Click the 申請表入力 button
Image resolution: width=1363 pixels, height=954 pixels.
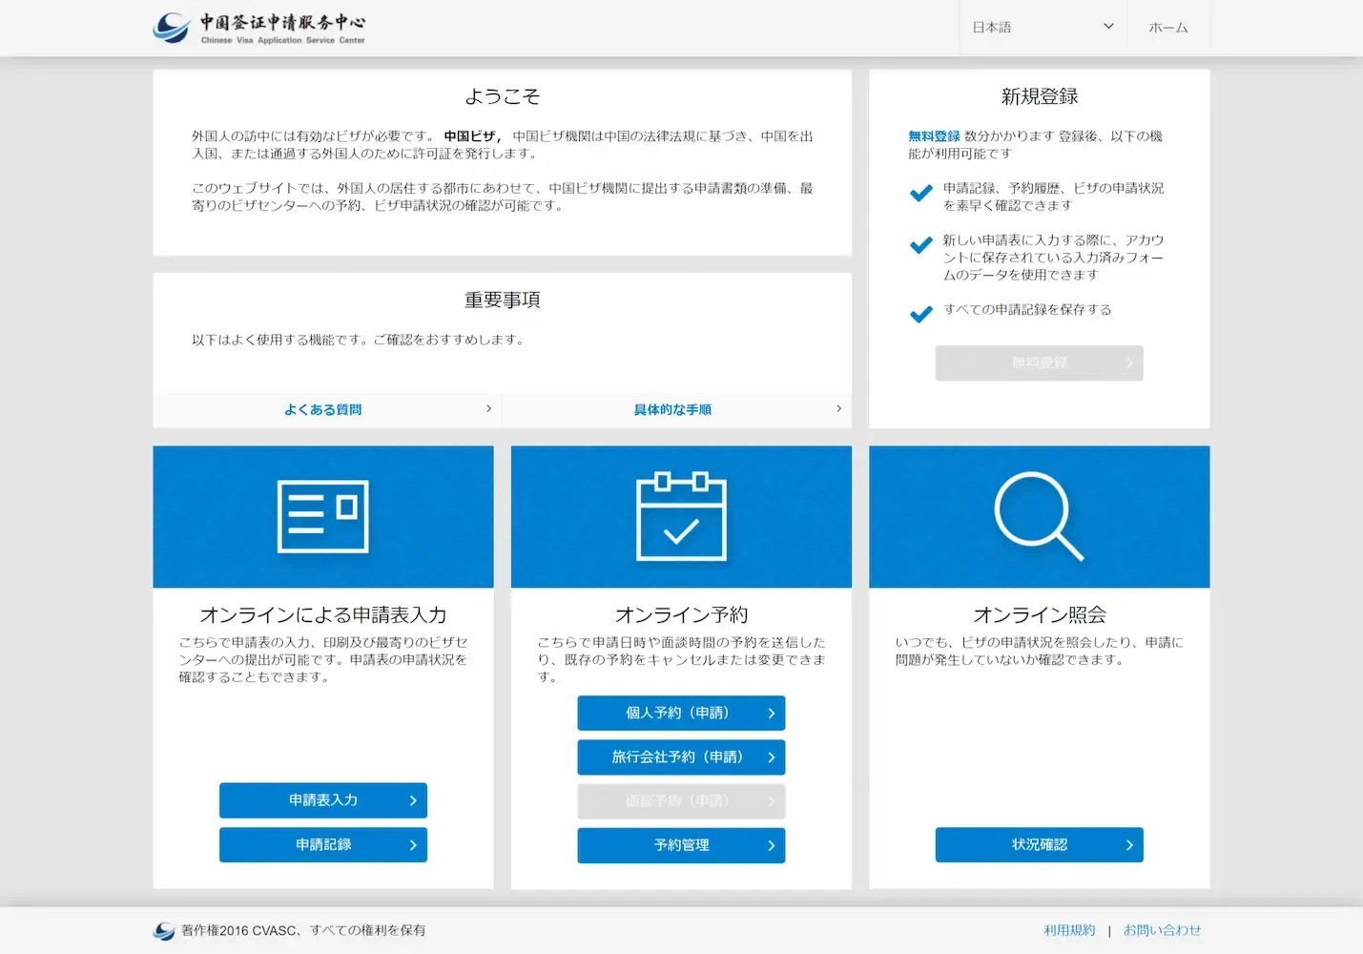[x=322, y=800]
